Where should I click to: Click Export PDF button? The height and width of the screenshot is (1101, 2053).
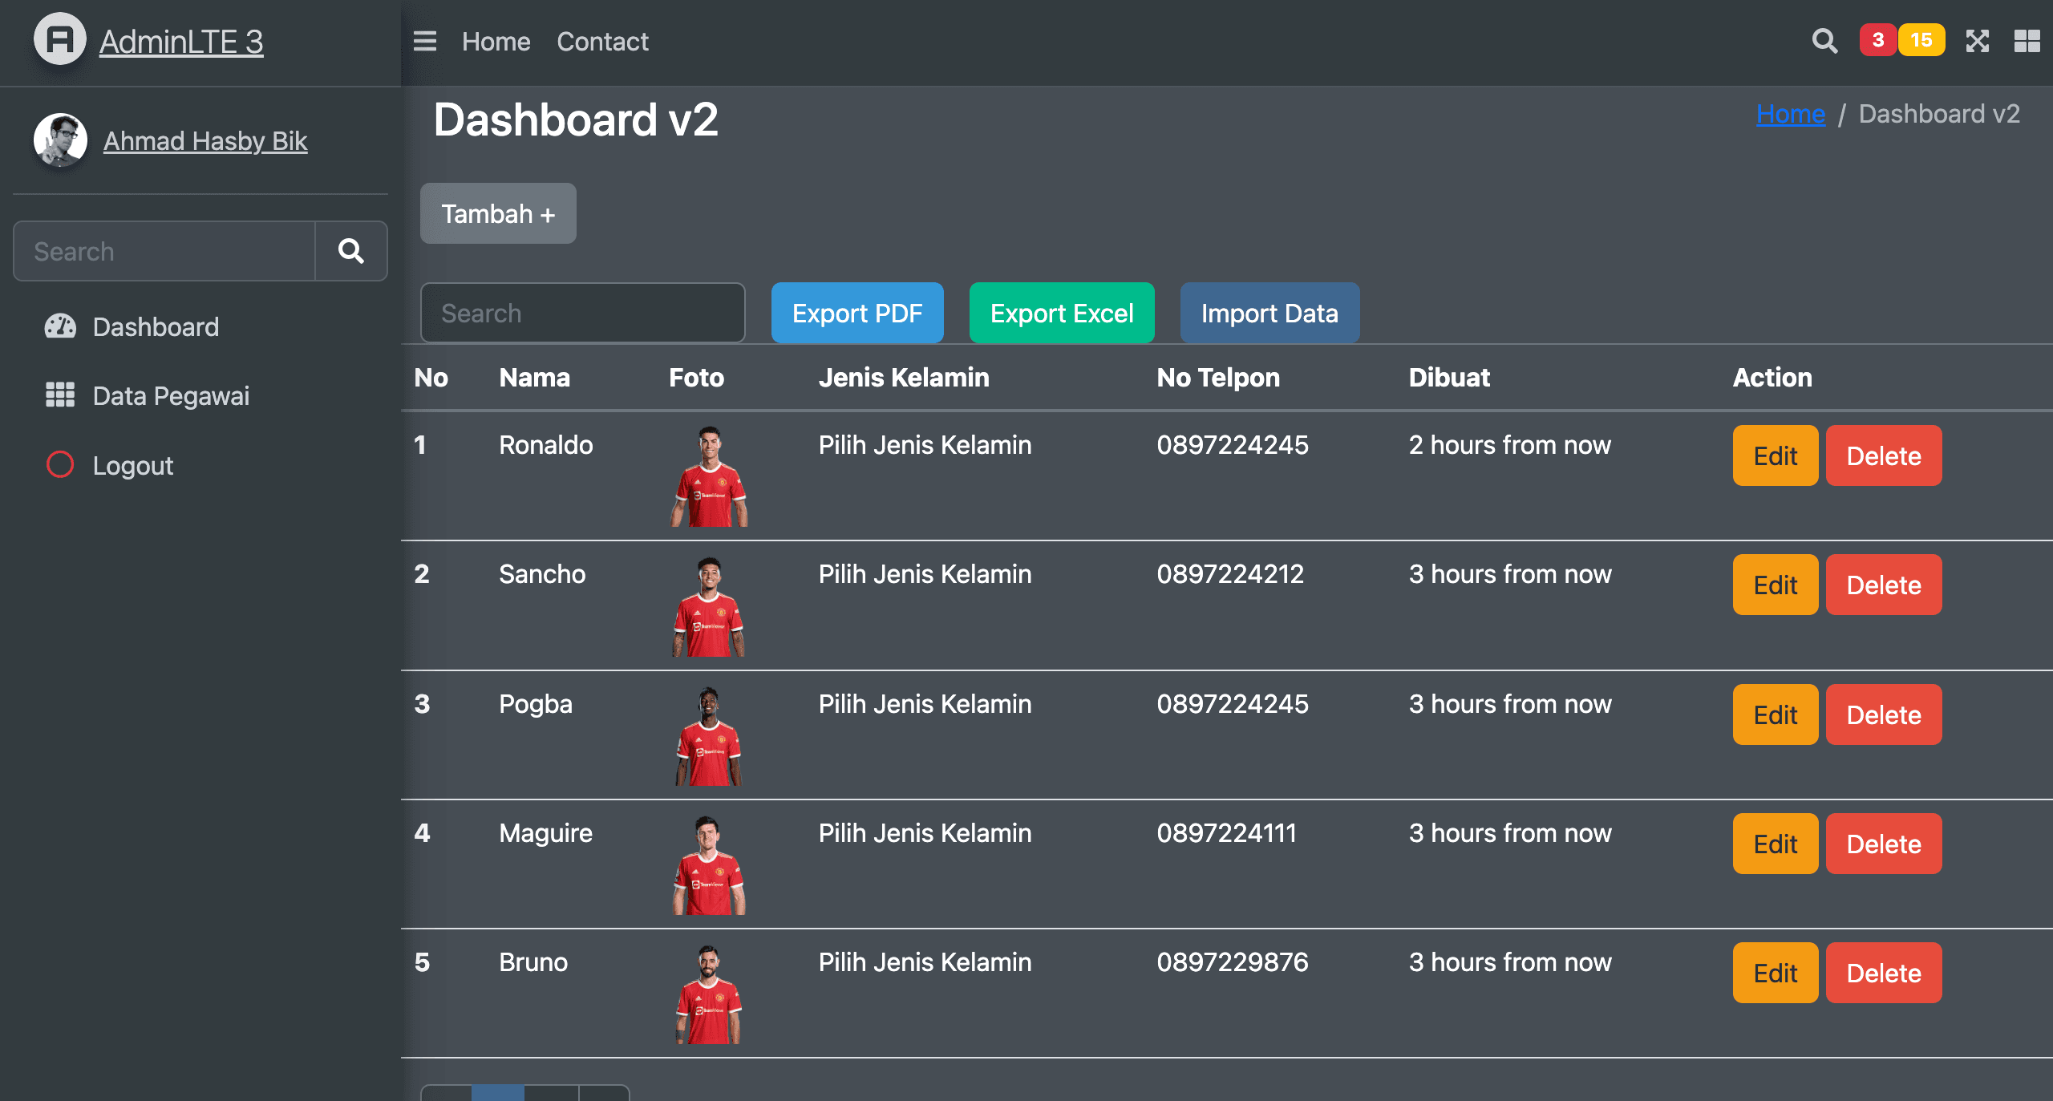point(857,313)
